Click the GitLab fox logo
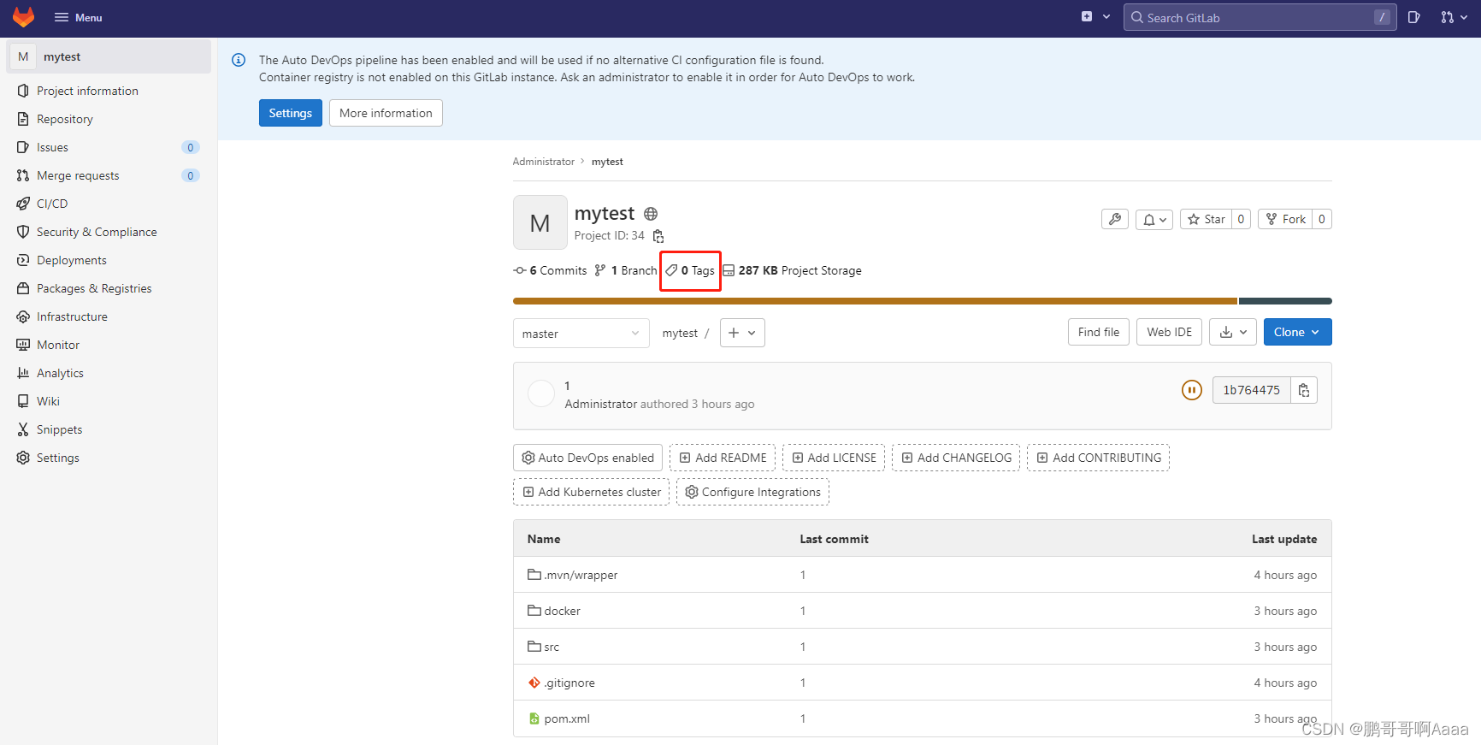Screen dimensions: 1481x745 point(23,17)
